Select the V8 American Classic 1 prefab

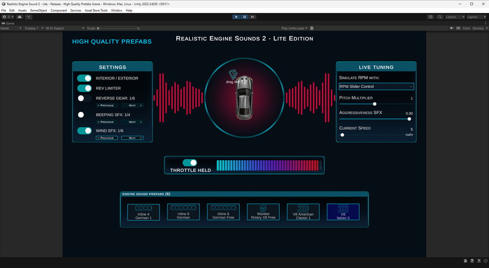(303, 212)
